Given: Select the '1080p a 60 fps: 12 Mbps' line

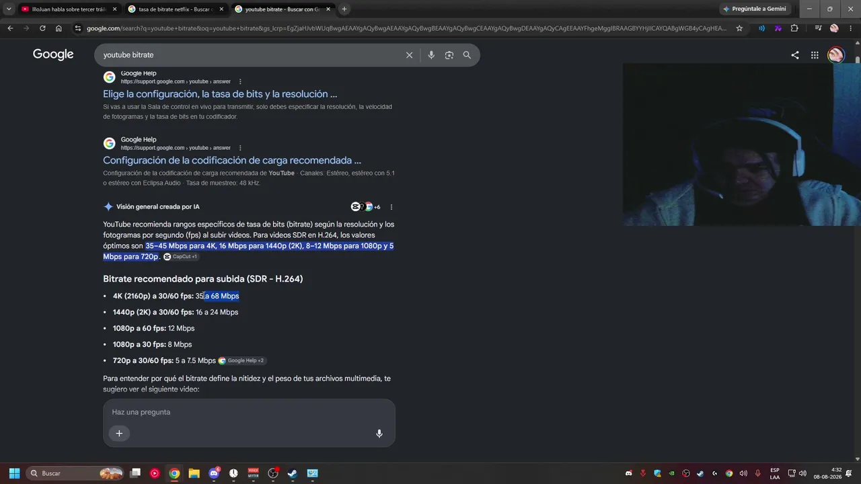Looking at the screenshot, I should coord(153,329).
